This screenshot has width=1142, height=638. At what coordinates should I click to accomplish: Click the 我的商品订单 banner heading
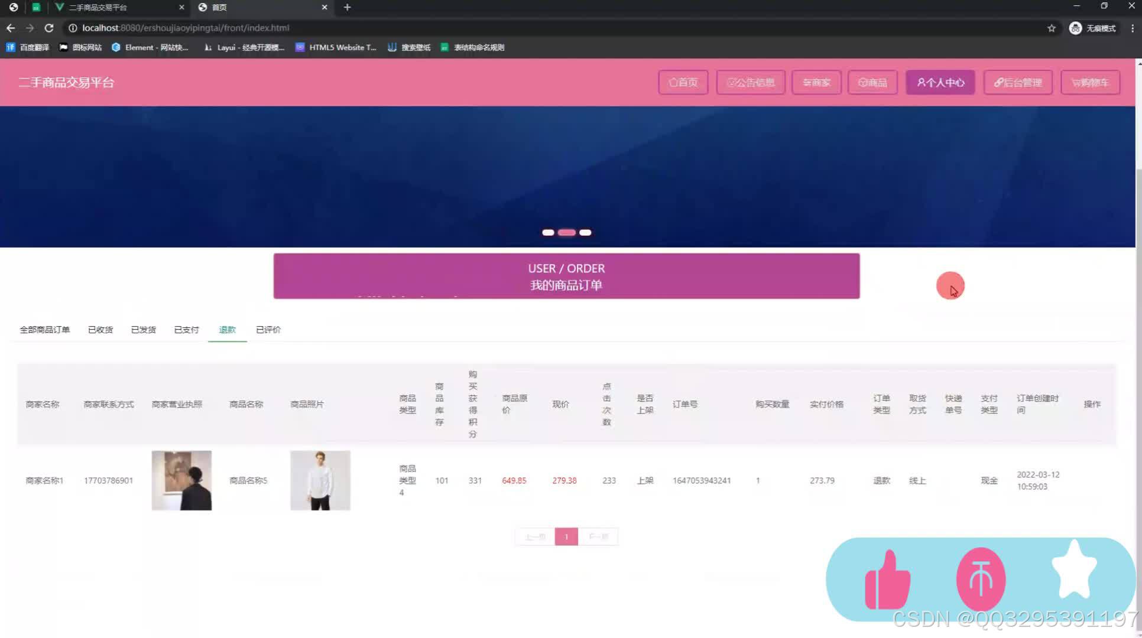566,285
